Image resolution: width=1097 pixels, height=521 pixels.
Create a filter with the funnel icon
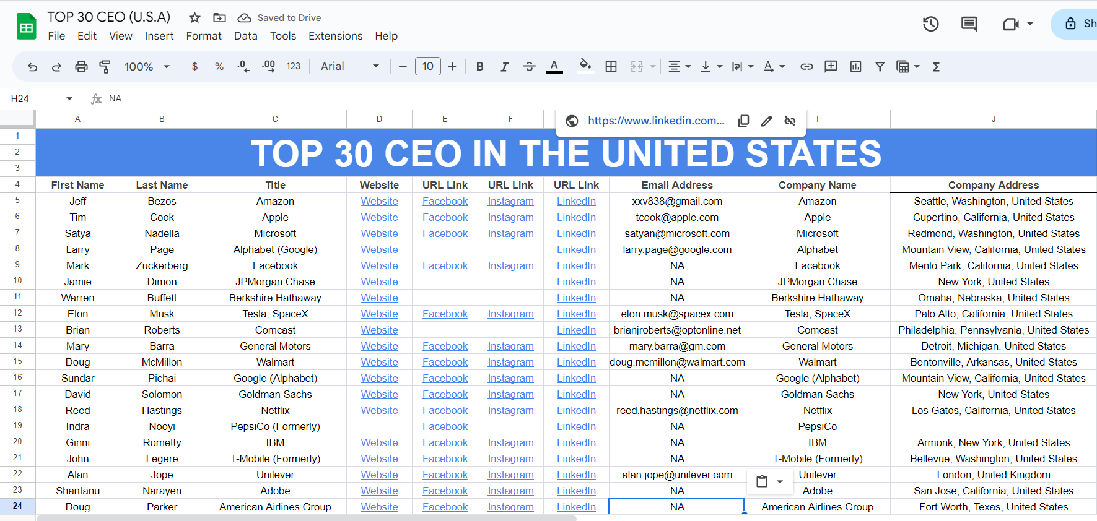coord(880,66)
